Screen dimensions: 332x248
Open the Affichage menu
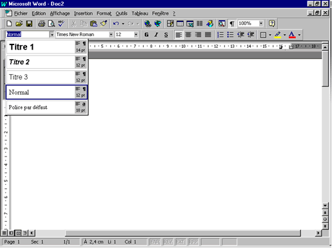(60, 14)
